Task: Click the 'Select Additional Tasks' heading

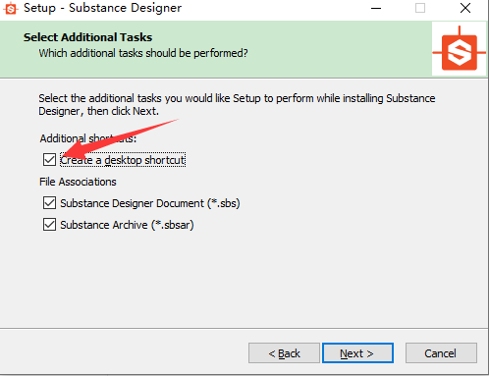Action: tap(87, 37)
